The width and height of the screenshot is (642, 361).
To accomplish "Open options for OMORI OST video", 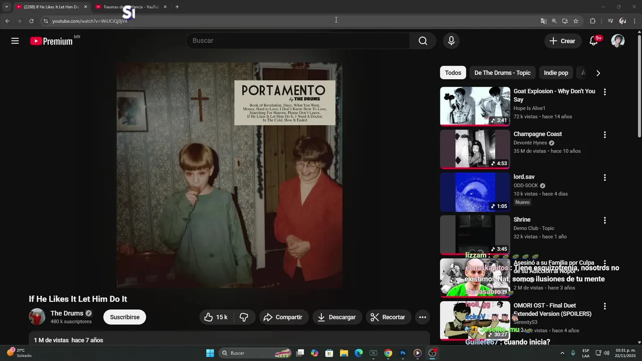I will click(605, 306).
